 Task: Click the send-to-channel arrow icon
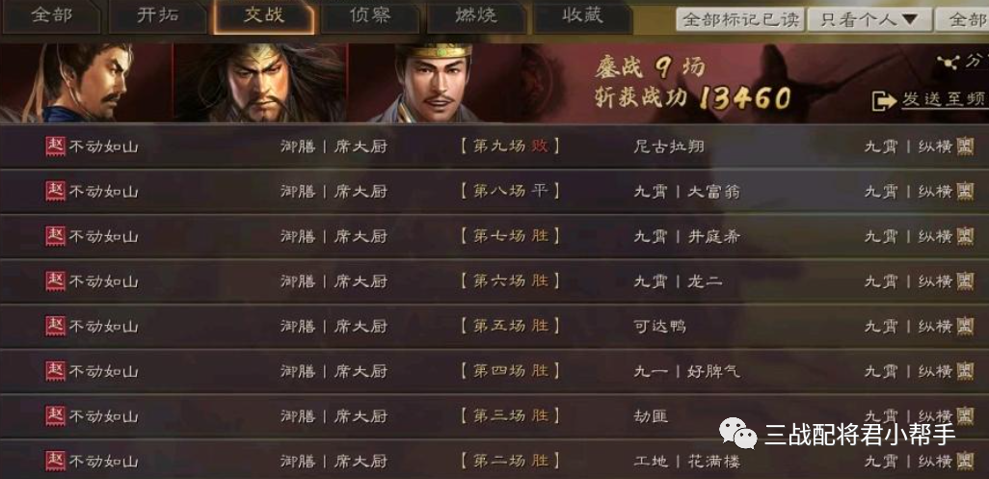[884, 101]
